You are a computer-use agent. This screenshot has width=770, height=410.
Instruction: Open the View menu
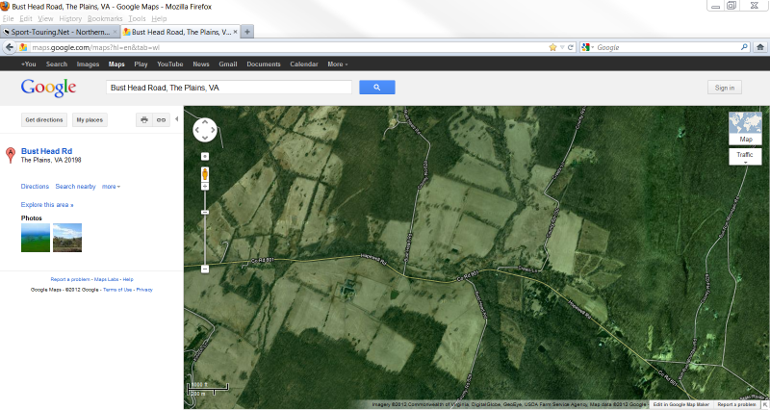tap(45, 18)
